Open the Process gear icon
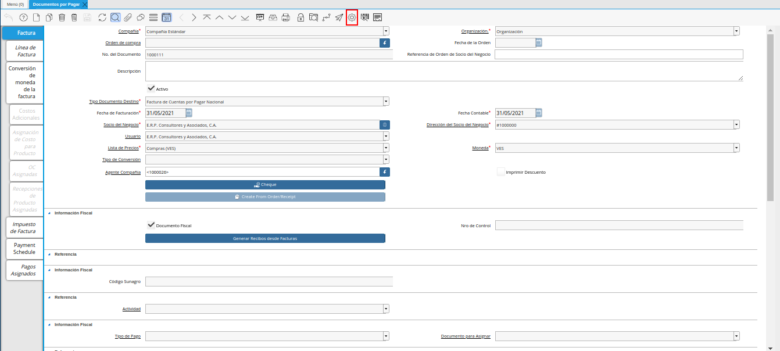Viewport: 780px width, 351px height. point(352,17)
